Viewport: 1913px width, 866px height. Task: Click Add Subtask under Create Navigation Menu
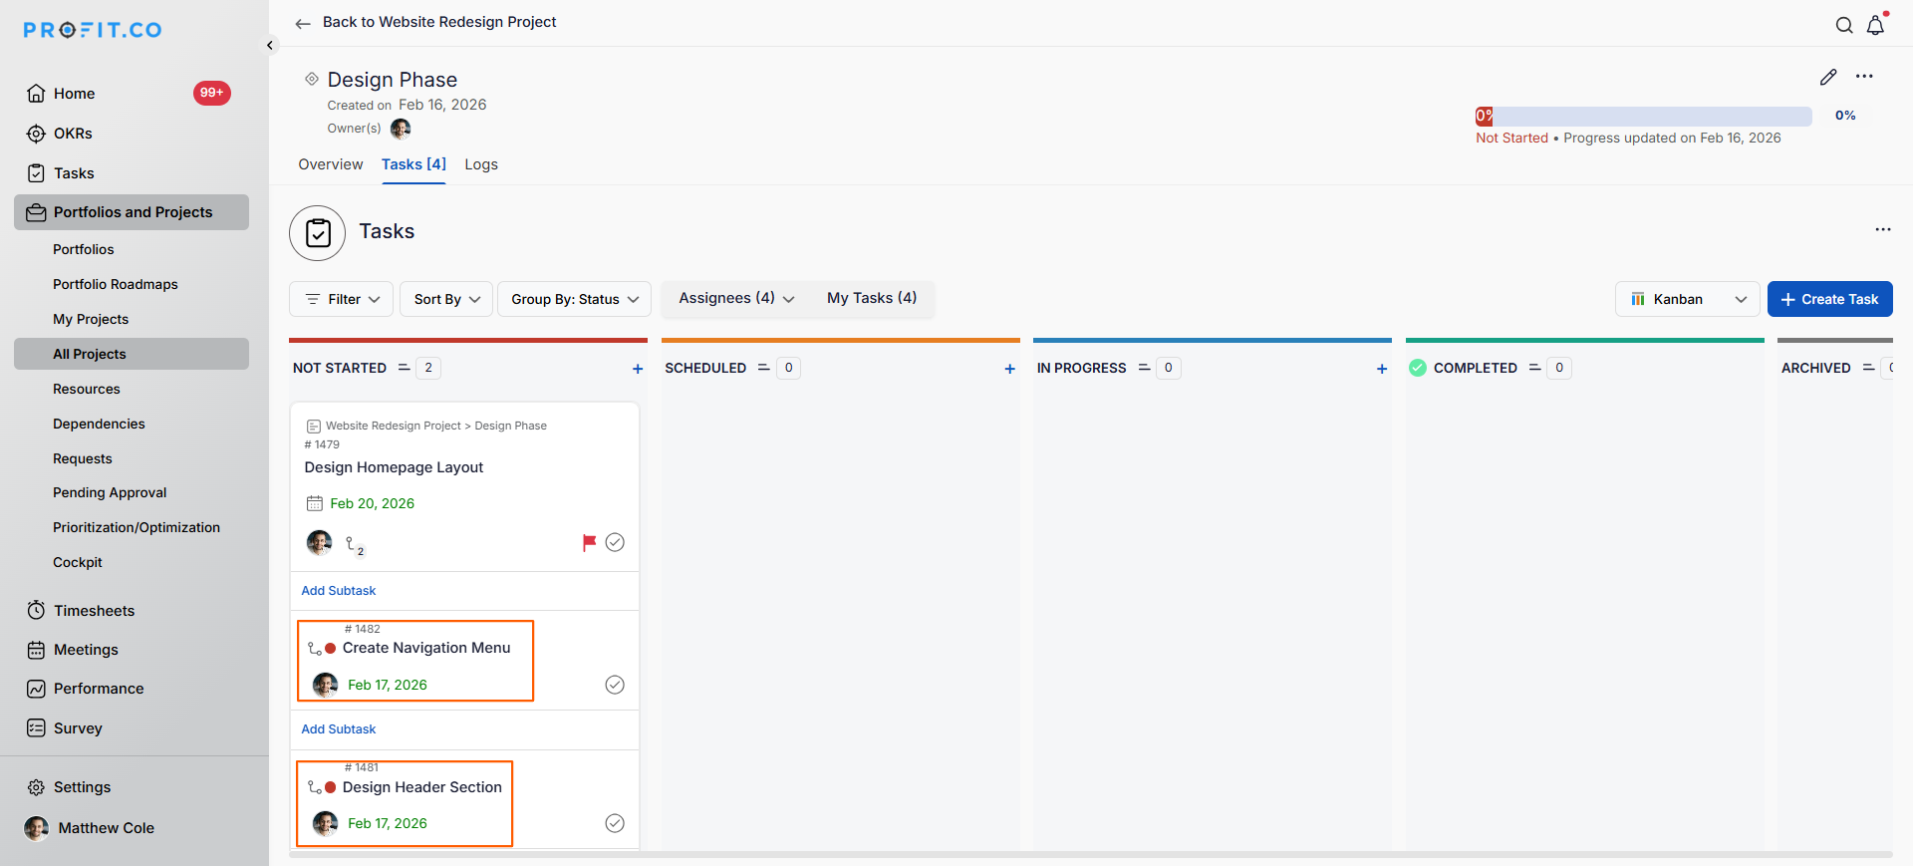339,729
